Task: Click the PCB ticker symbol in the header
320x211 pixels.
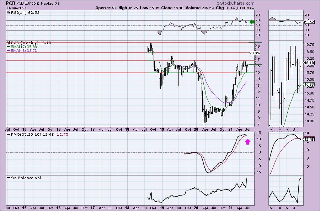Action: click(x=10, y=3)
